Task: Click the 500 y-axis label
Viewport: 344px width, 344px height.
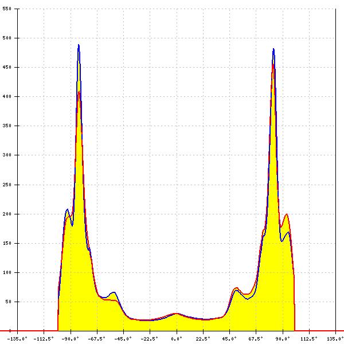Action: click(7, 38)
